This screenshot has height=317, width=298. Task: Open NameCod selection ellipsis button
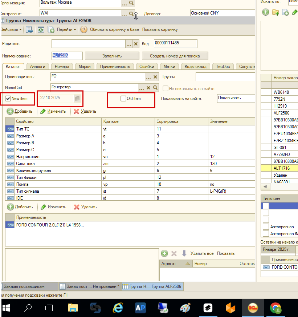[142, 88]
